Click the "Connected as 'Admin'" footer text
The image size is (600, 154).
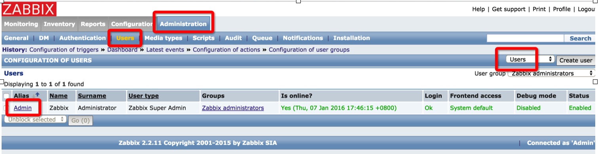pos(561,143)
